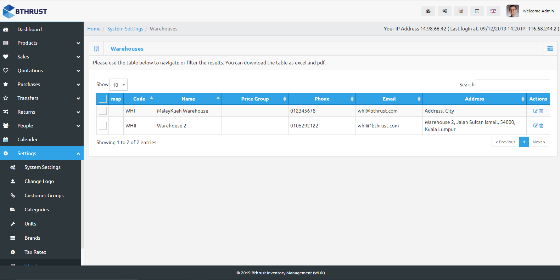Select page 1 in pagination
560x280 pixels.
coord(524,142)
